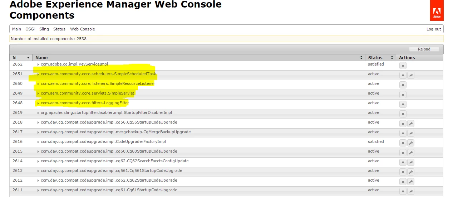Viewport: 458px width, 197px height.
Task: Click stop icon for Cq62StartupCodeUpgrade
Action: pos(403,182)
